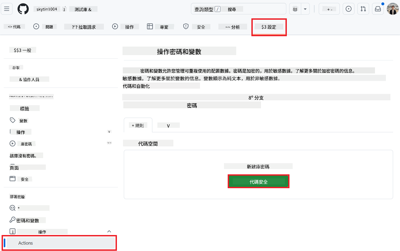This screenshot has width=400, height=251.
Task: Click the green 代碼安全 button
Action: tap(259, 182)
